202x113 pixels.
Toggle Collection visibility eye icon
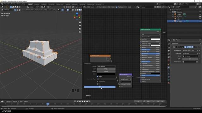point(200,12)
